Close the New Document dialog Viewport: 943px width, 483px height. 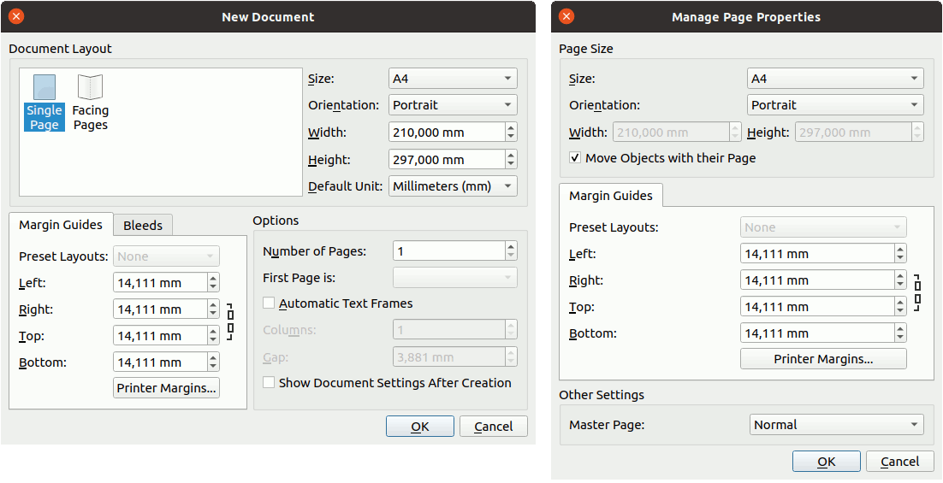(16, 16)
